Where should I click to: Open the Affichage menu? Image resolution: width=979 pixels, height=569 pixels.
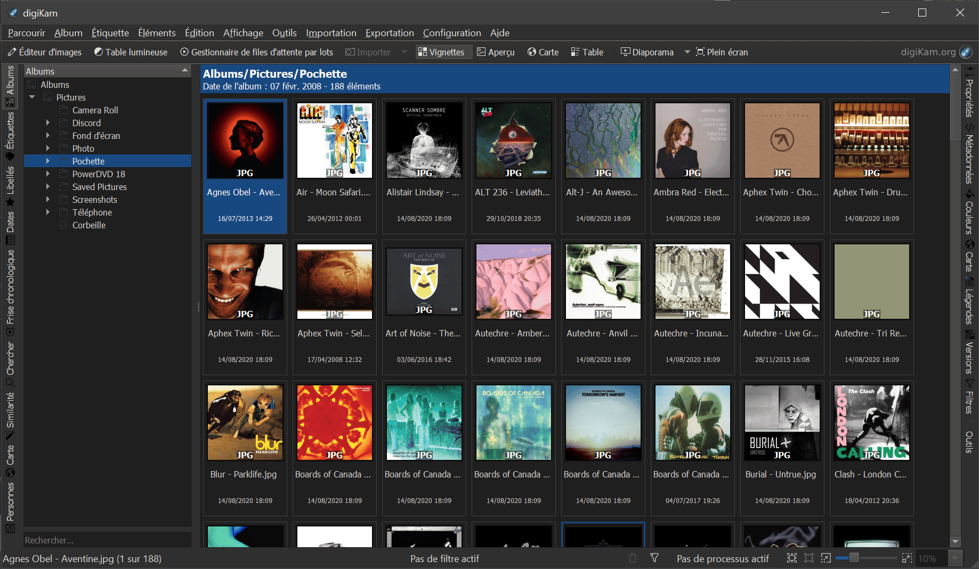coord(243,33)
